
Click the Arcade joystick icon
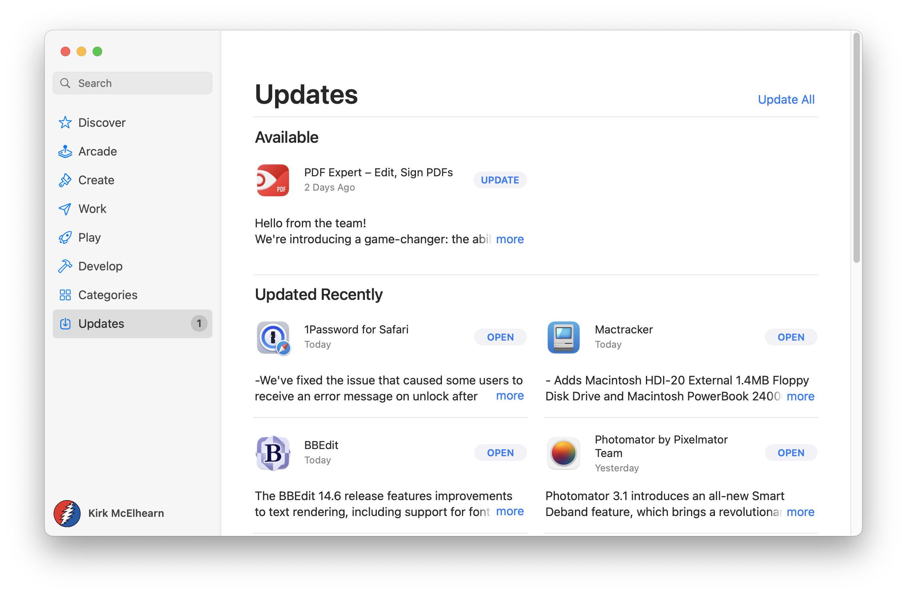(65, 151)
